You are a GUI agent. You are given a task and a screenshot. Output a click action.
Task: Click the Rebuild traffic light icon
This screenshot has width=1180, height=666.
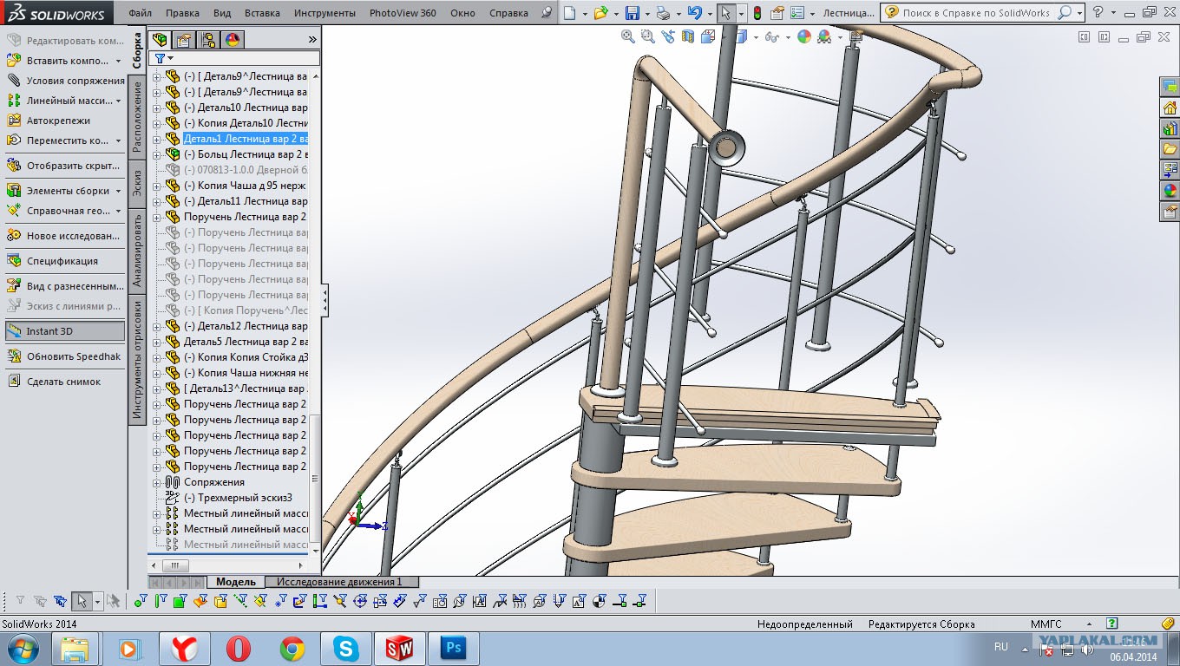coord(757,13)
